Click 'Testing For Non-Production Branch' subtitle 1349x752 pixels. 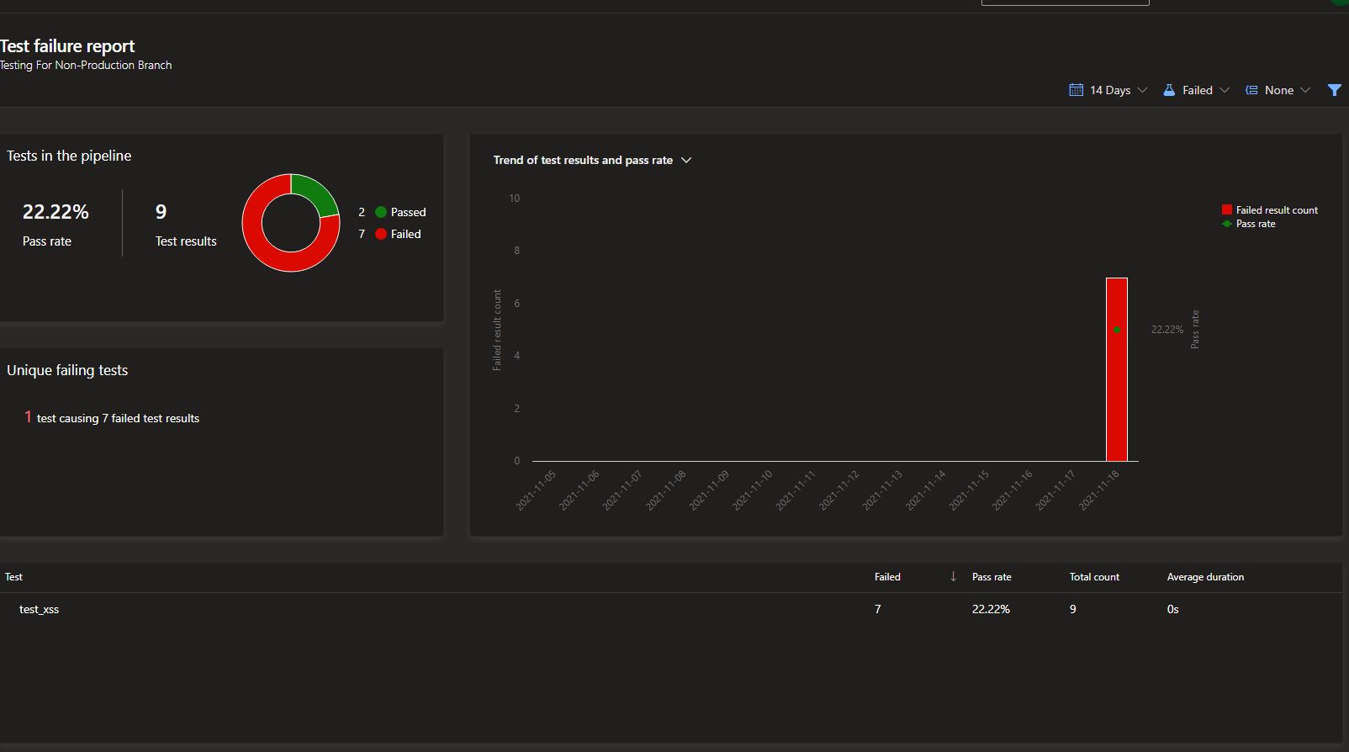(x=86, y=65)
